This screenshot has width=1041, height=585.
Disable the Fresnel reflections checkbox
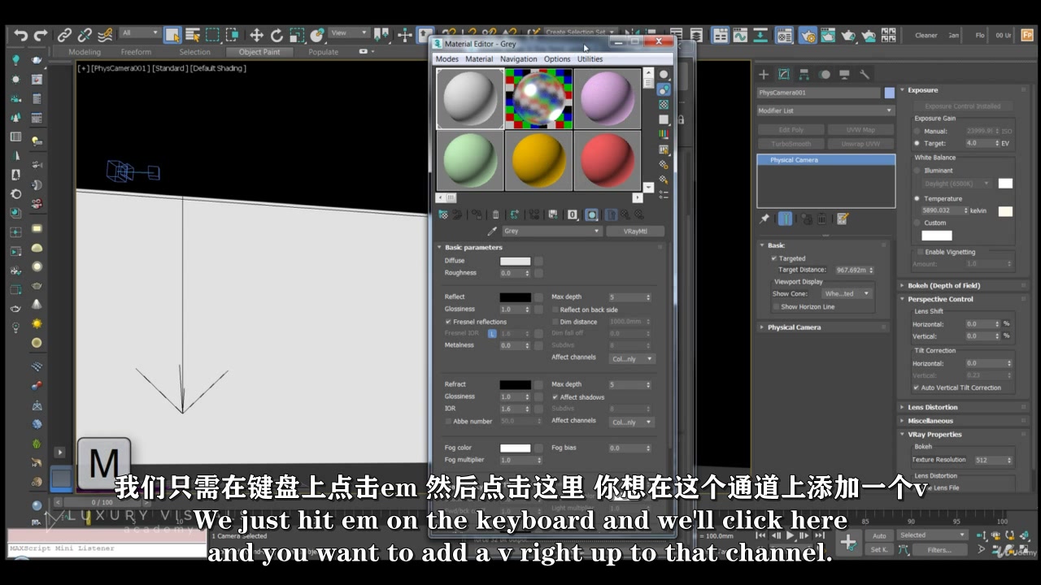(x=449, y=322)
